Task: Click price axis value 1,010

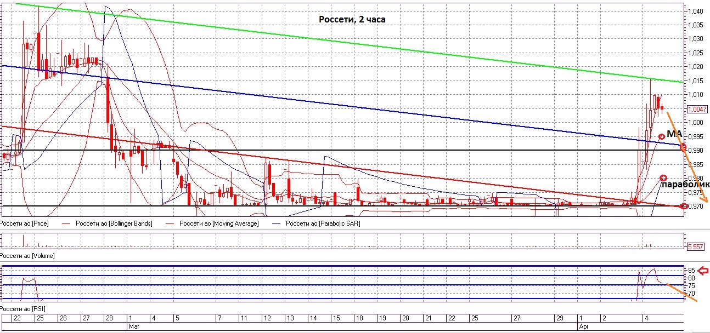Action: [x=697, y=95]
